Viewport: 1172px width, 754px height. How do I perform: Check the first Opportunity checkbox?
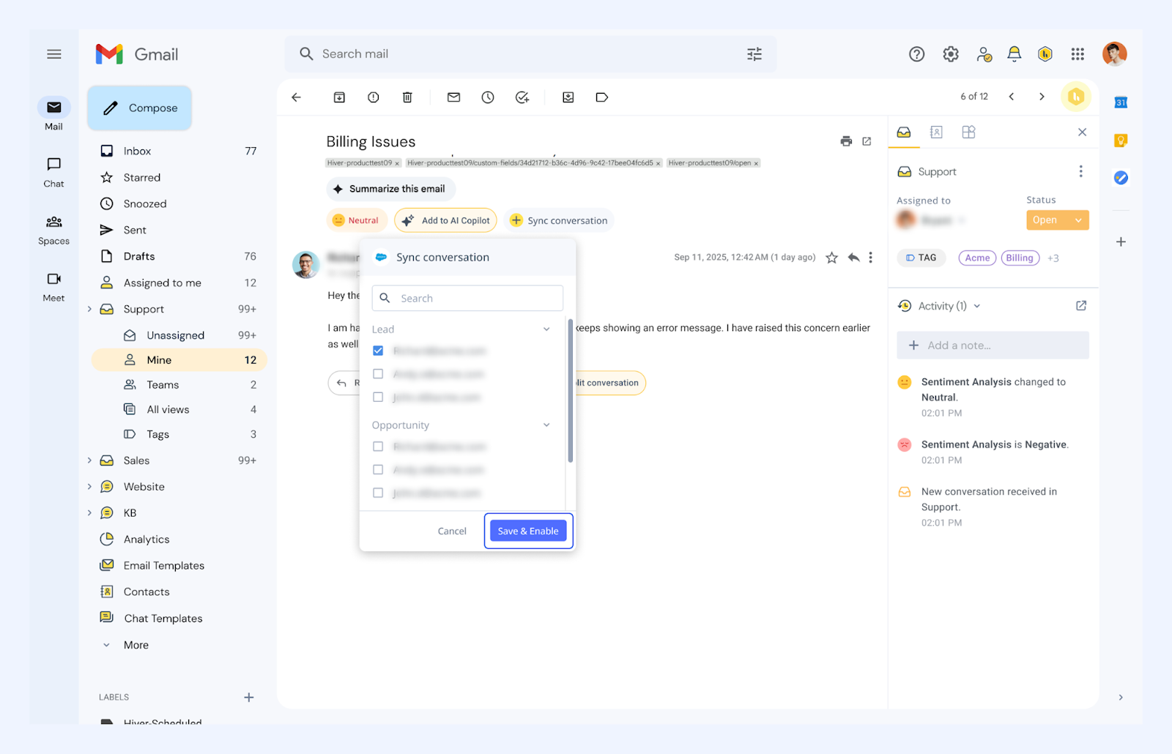point(378,447)
